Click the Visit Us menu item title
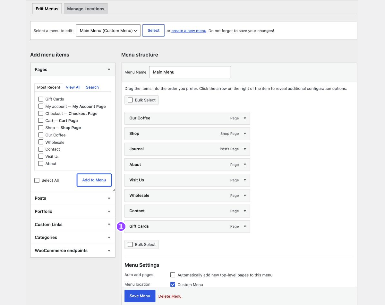Screen dimensions: 385x305 point(137,180)
